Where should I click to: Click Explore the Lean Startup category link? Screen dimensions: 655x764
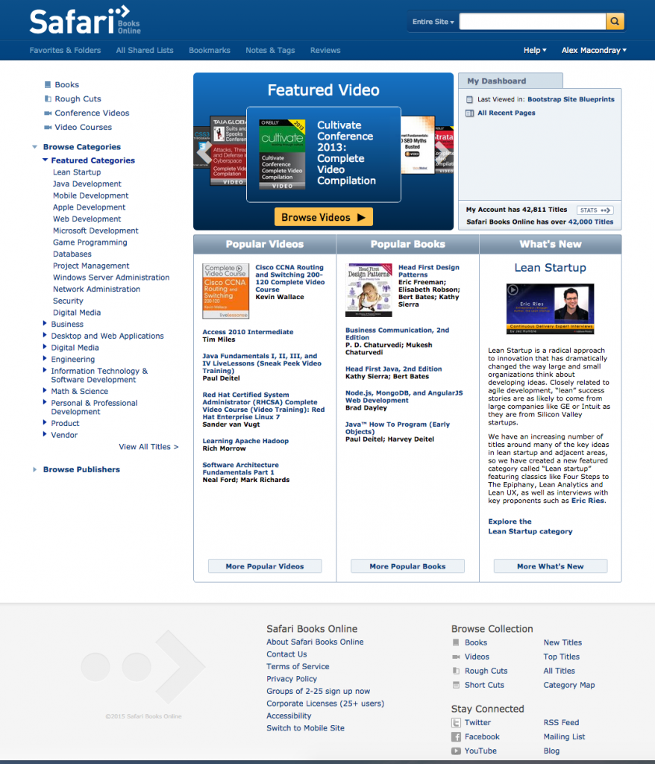pos(530,526)
